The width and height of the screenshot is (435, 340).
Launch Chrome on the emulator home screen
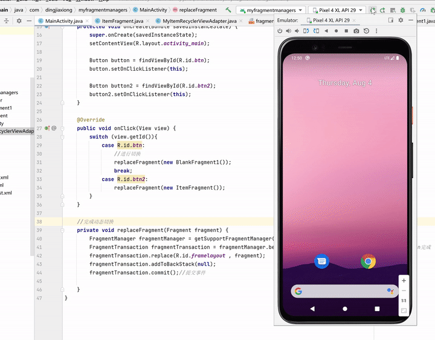pyautogui.click(x=368, y=261)
